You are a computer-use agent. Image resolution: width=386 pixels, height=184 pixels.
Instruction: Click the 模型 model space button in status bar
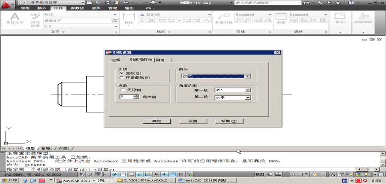coord(260,174)
